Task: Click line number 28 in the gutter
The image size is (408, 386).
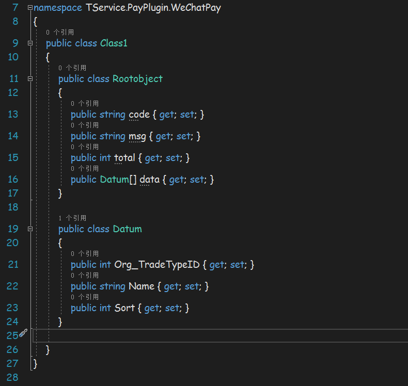Action: [12, 377]
